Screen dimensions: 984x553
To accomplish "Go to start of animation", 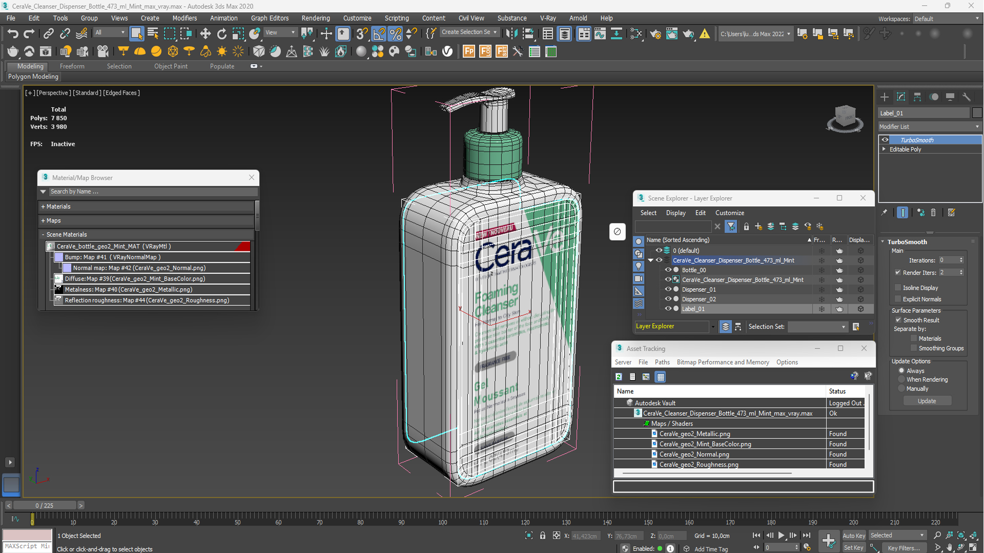I will pyautogui.click(x=756, y=535).
